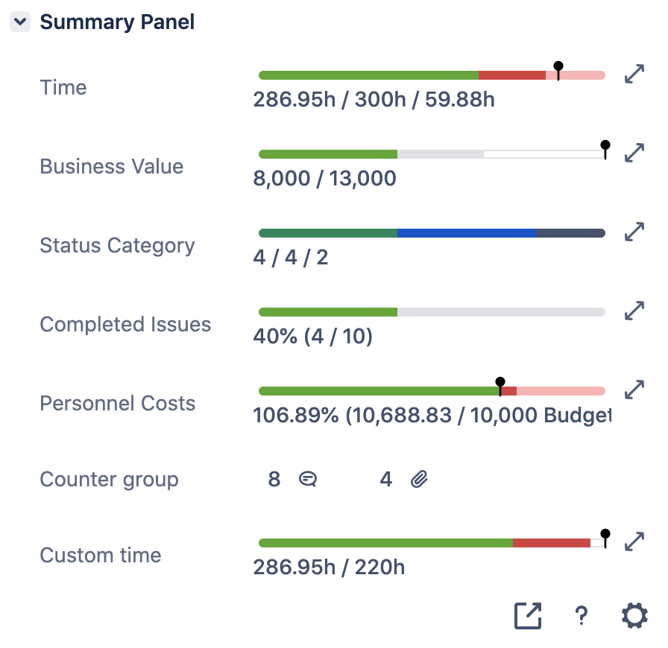
Task: Expand the Custom time bar details
Action: (634, 541)
